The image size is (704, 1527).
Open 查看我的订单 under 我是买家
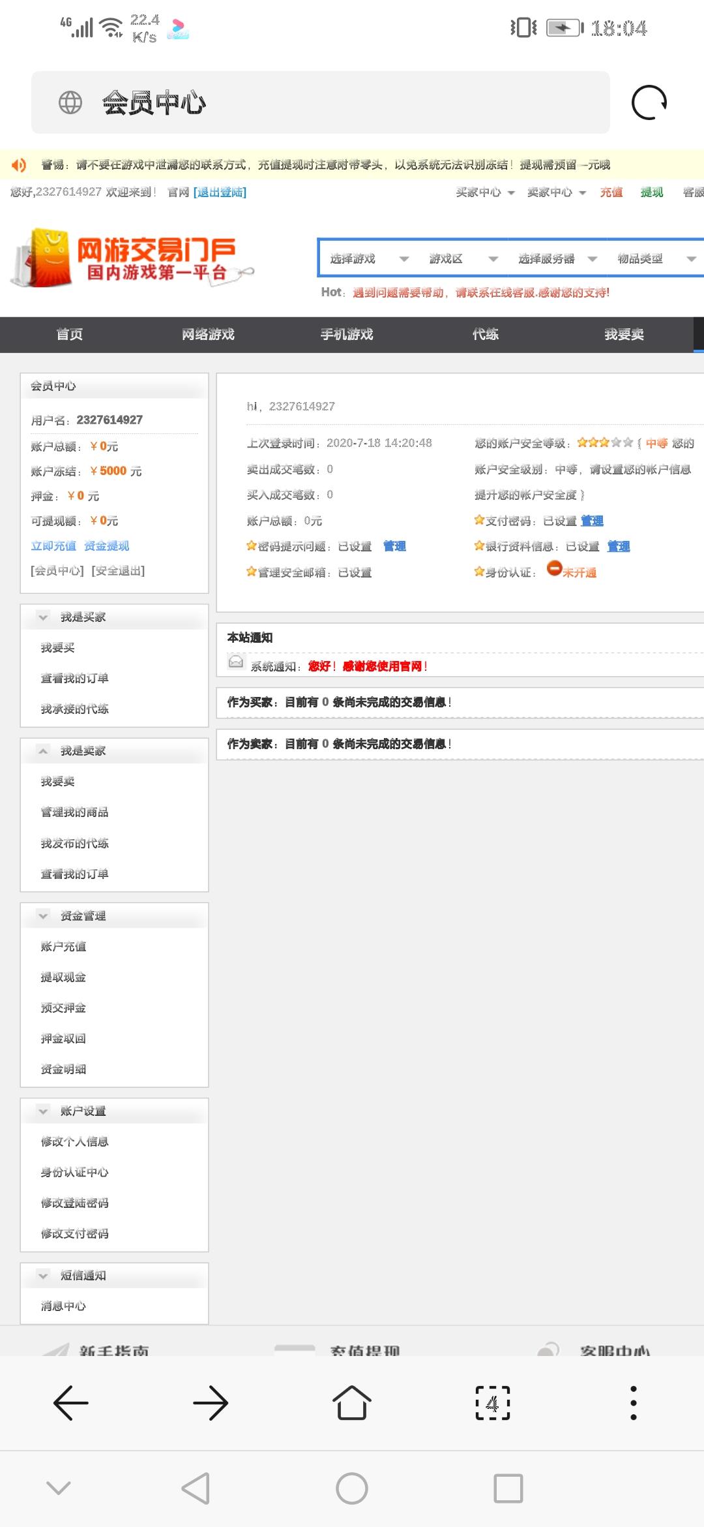click(74, 678)
